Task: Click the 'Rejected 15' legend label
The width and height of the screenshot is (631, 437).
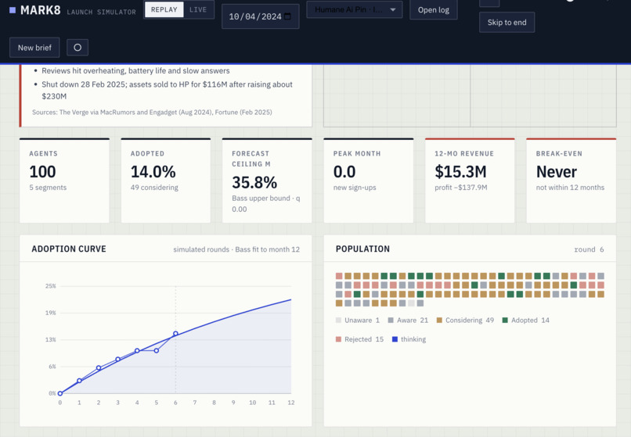Action: pos(364,339)
